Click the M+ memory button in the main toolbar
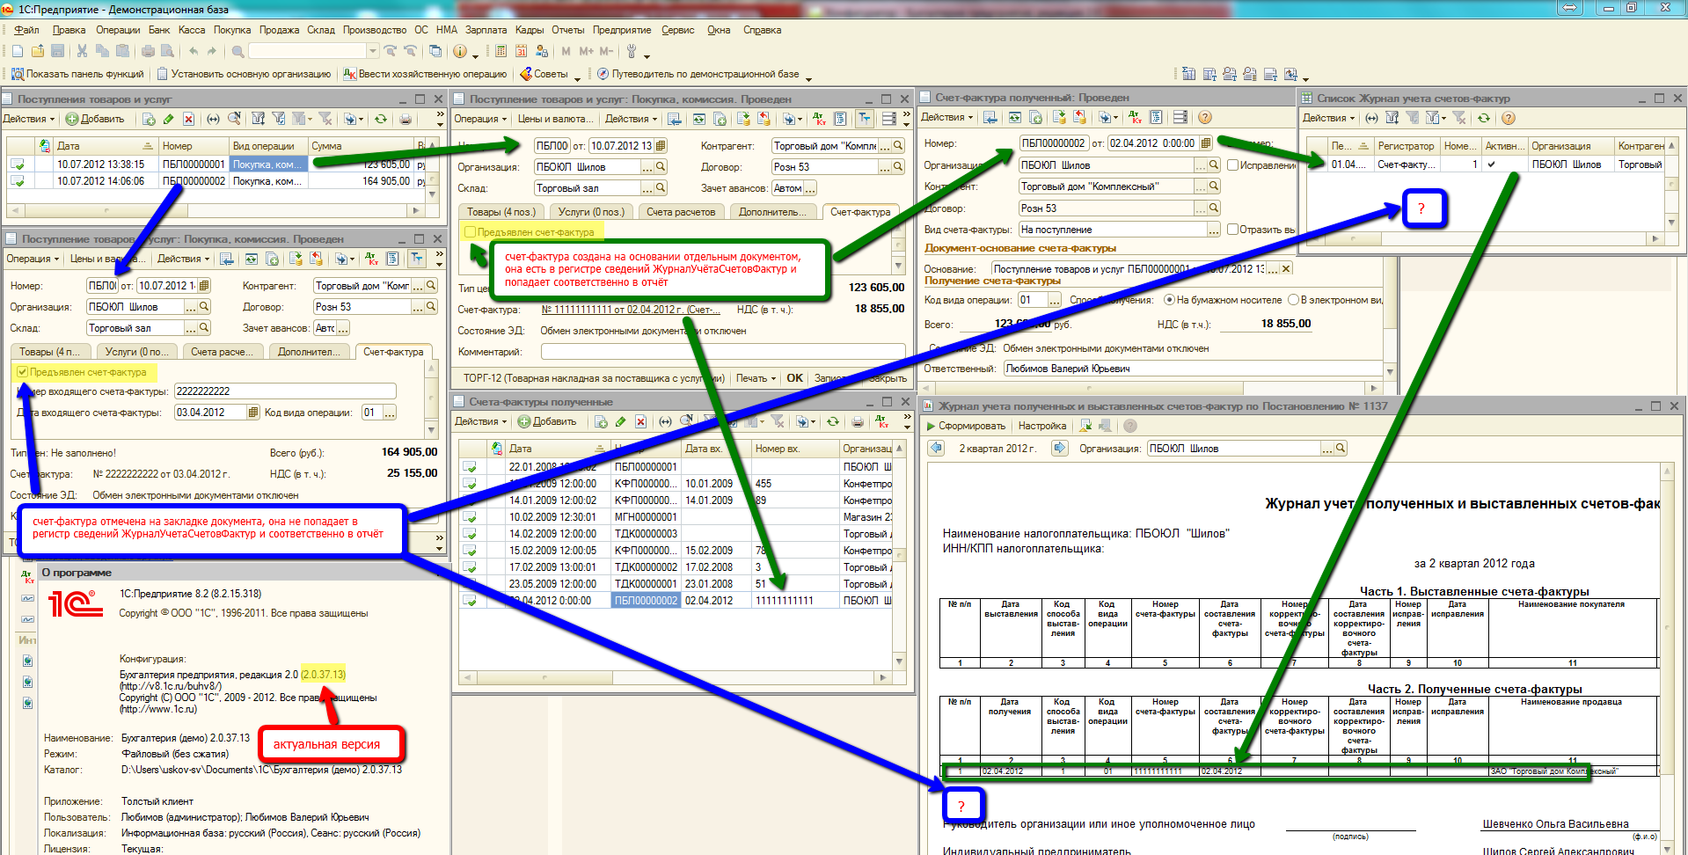Image resolution: width=1688 pixels, height=855 pixels. click(587, 51)
